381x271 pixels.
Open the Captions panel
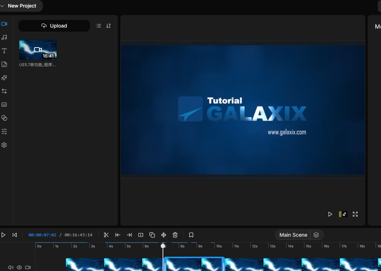pos(4,104)
